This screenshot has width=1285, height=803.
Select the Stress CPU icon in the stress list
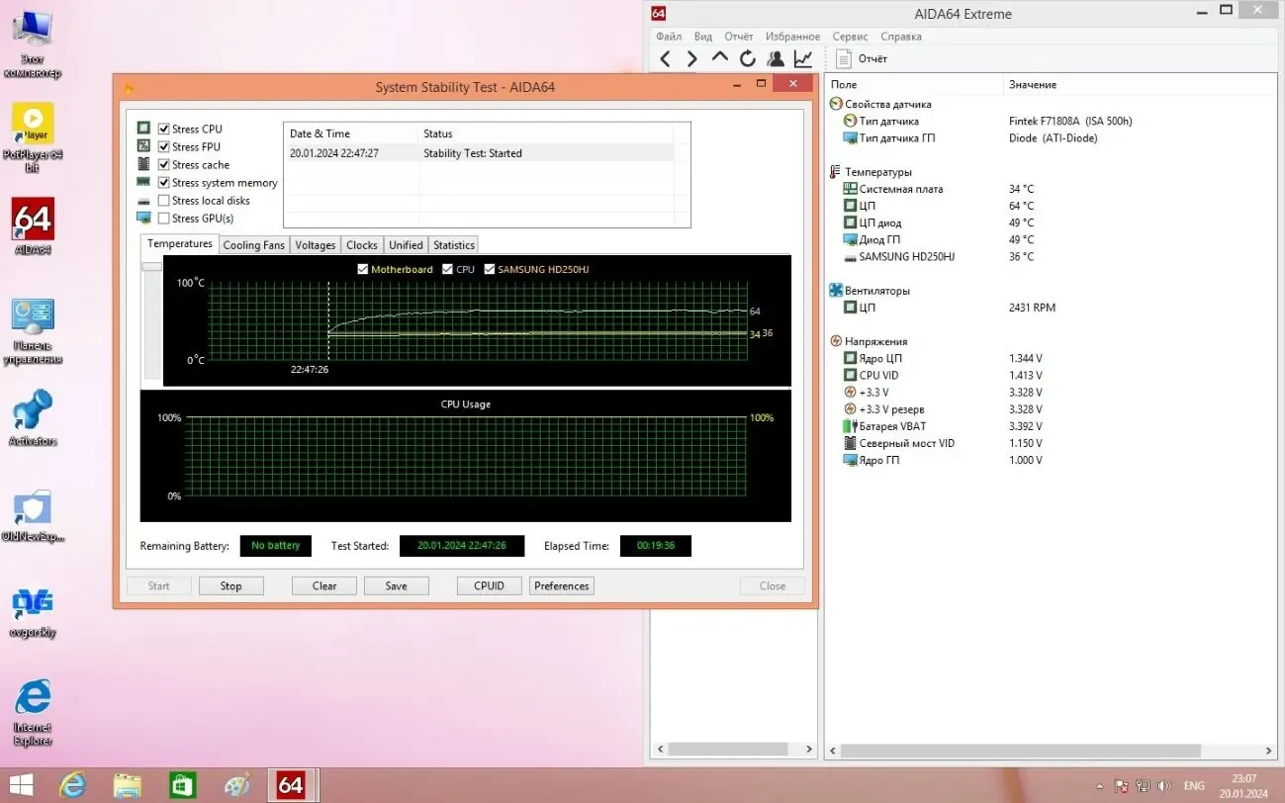(142, 129)
